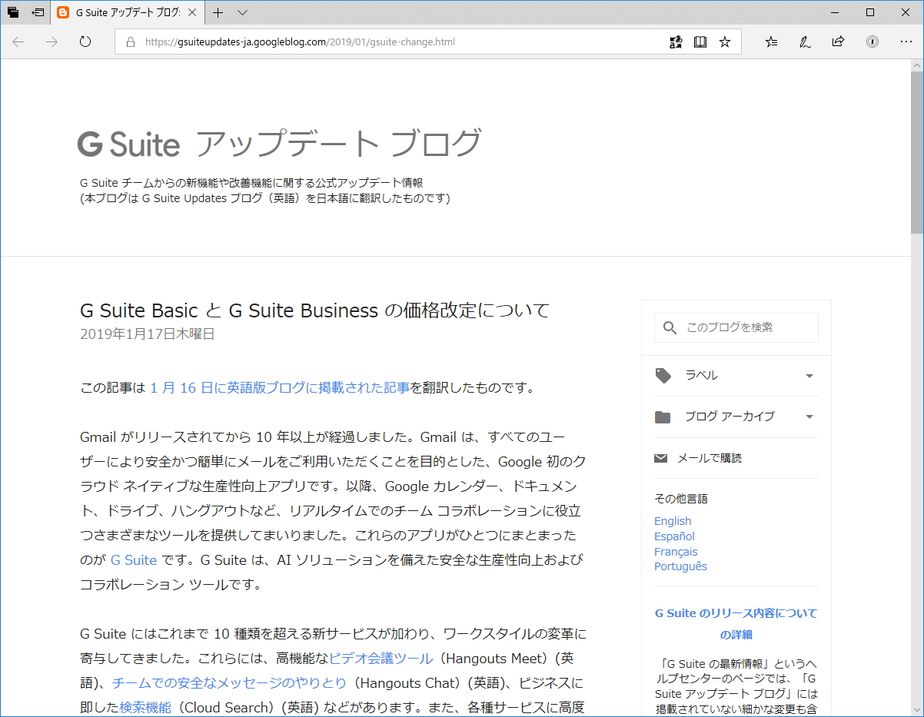This screenshot has height=717, width=924.
Task: Expand the ラベル dropdown
Action: pyautogui.click(x=809, y=376)
